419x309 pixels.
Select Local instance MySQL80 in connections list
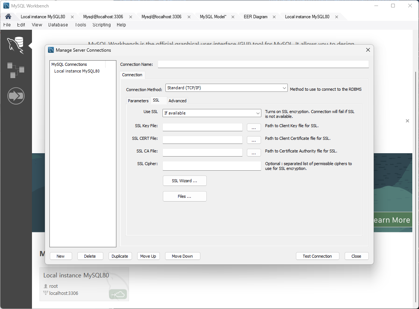(x=77, y=71)
